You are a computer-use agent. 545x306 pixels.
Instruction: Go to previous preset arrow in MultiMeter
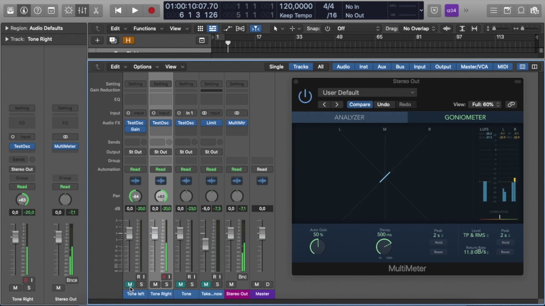click(324, 105)
